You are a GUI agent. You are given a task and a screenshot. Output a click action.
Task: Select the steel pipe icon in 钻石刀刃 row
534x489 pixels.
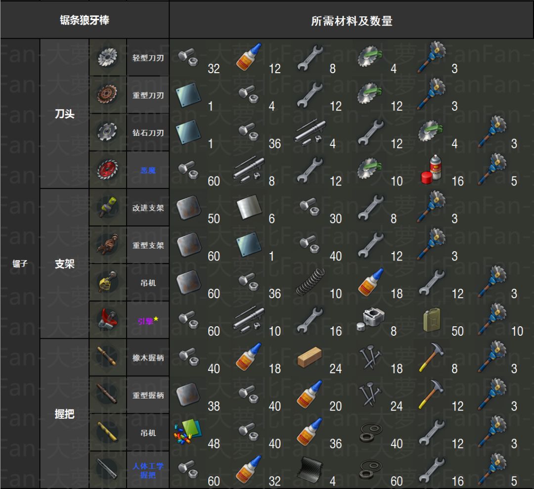coord(310,132)
